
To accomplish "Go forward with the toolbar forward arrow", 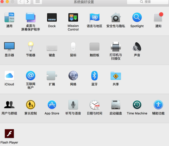I will pyautogui.click(x=28, y=2).
